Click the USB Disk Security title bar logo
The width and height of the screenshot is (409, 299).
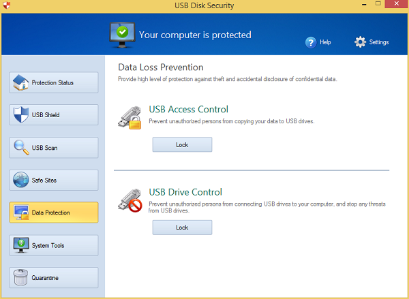pos(7,5)
